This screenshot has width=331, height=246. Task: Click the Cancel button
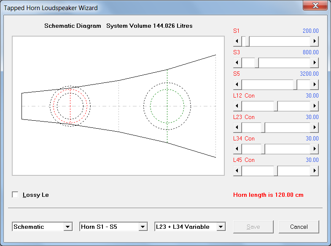(299, 227)
